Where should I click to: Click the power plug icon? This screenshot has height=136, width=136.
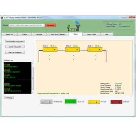click(x=78, y=28)
